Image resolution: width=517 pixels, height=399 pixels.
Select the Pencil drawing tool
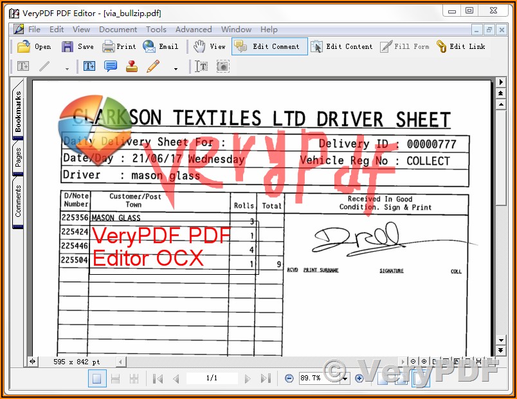tap(153, 66)
